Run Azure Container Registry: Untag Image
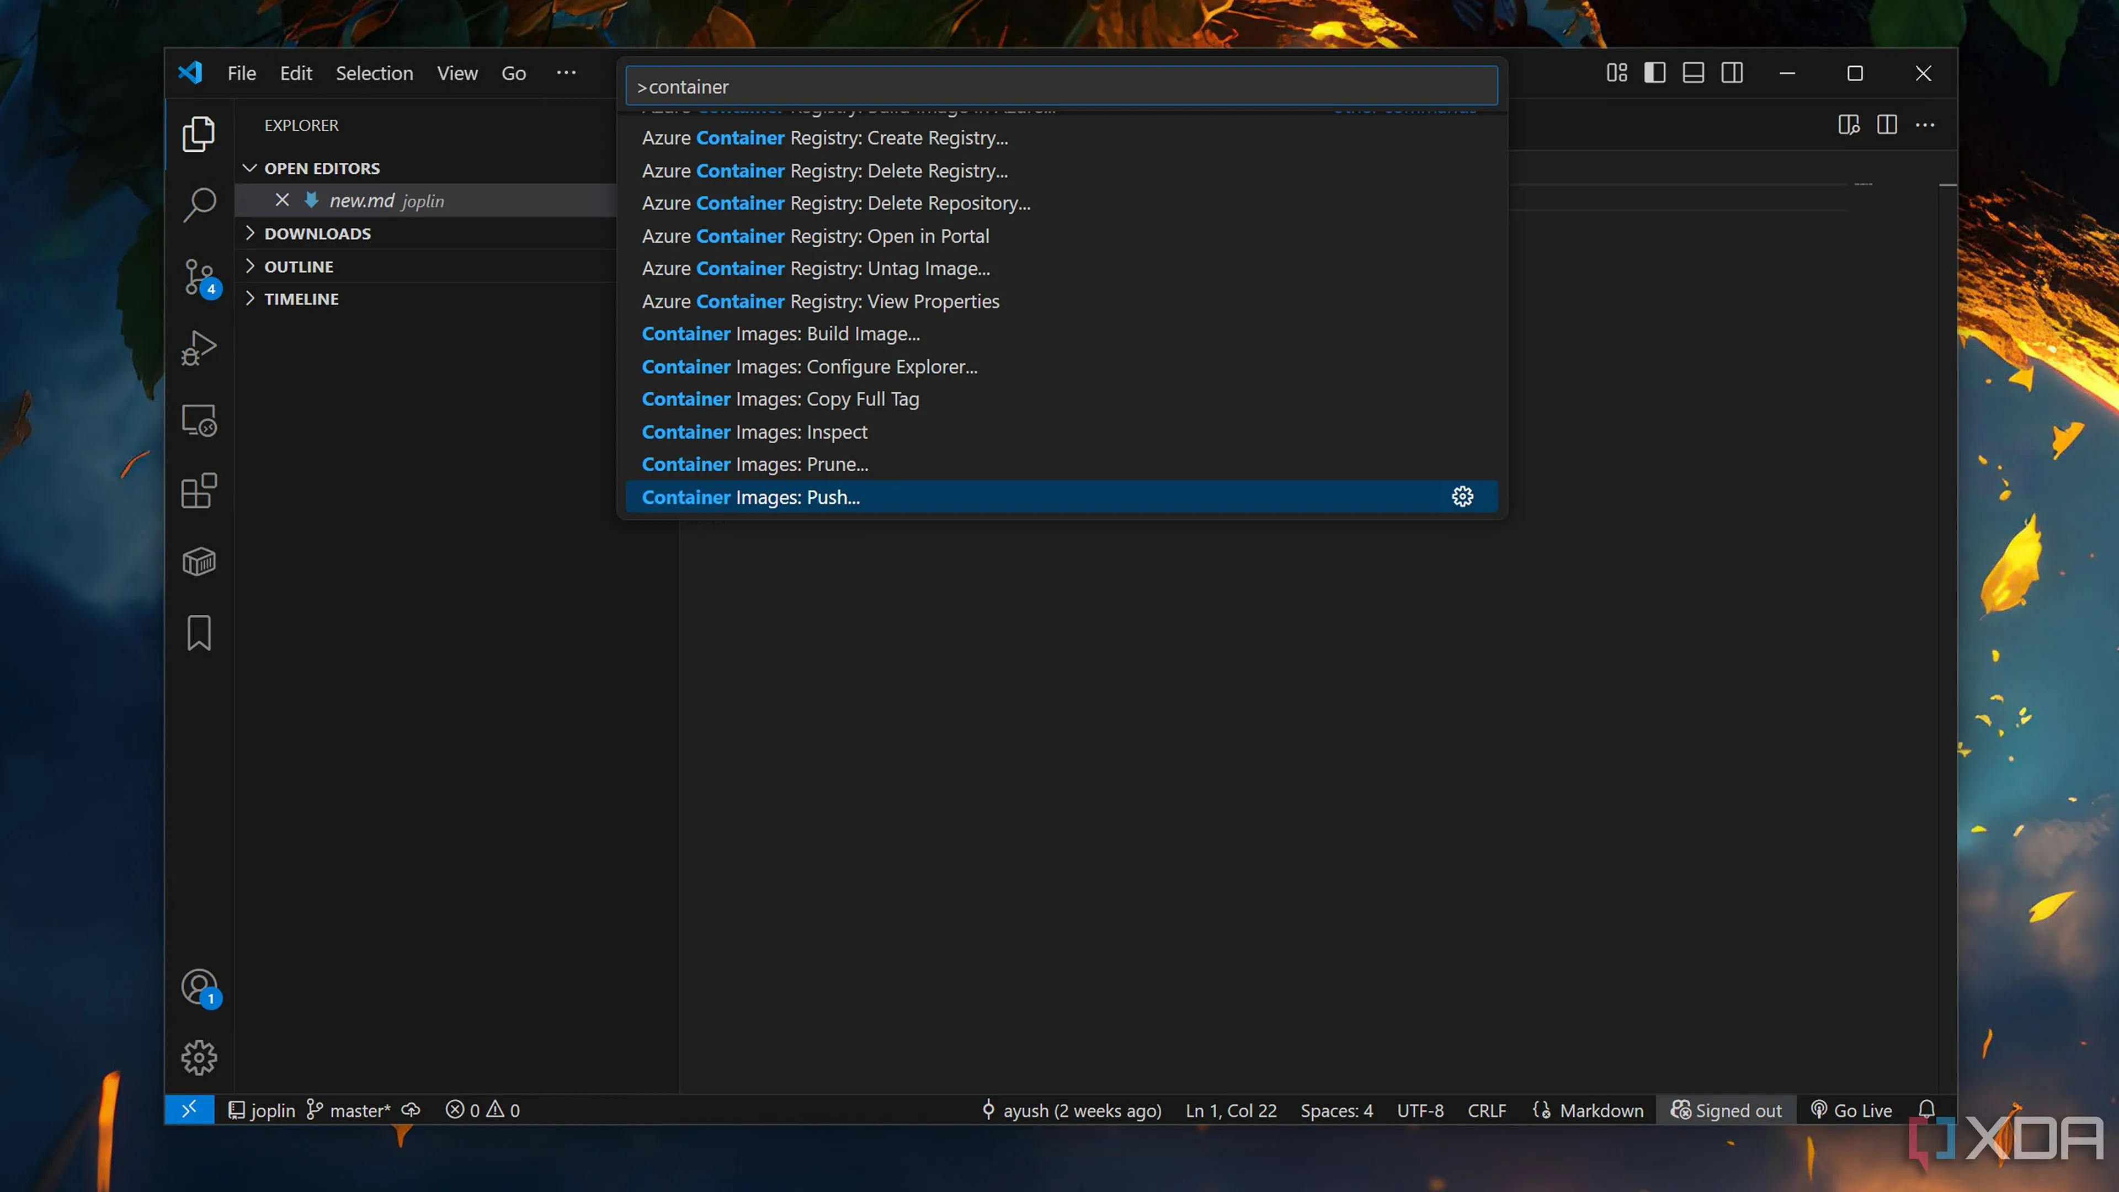Viewport: 2119px width, 1192px height. [1061, 268]
